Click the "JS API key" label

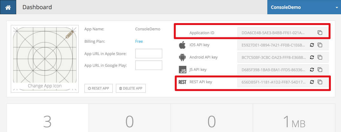pyautogui.click(x=198, y=70)
